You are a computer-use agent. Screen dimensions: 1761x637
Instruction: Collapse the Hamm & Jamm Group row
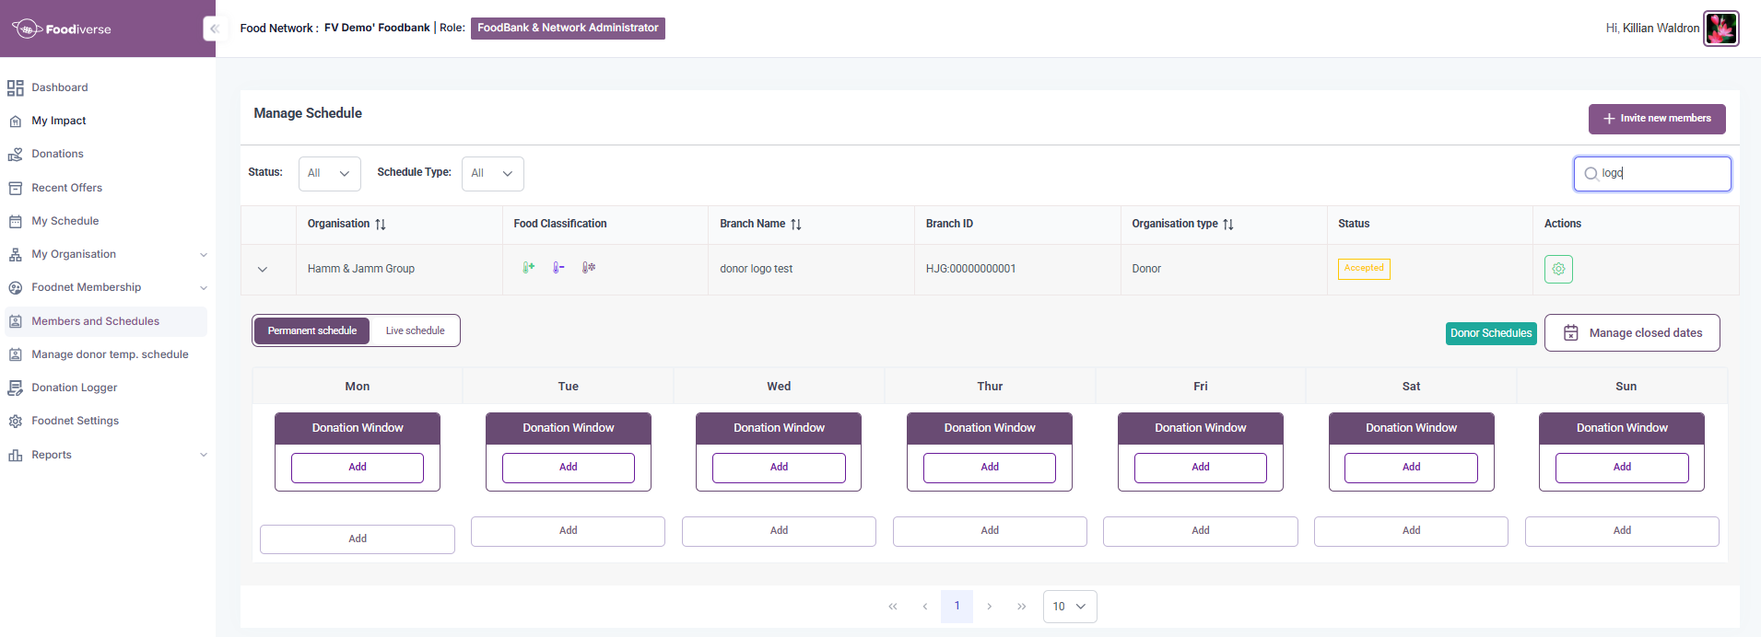click(x=263, y=270)
